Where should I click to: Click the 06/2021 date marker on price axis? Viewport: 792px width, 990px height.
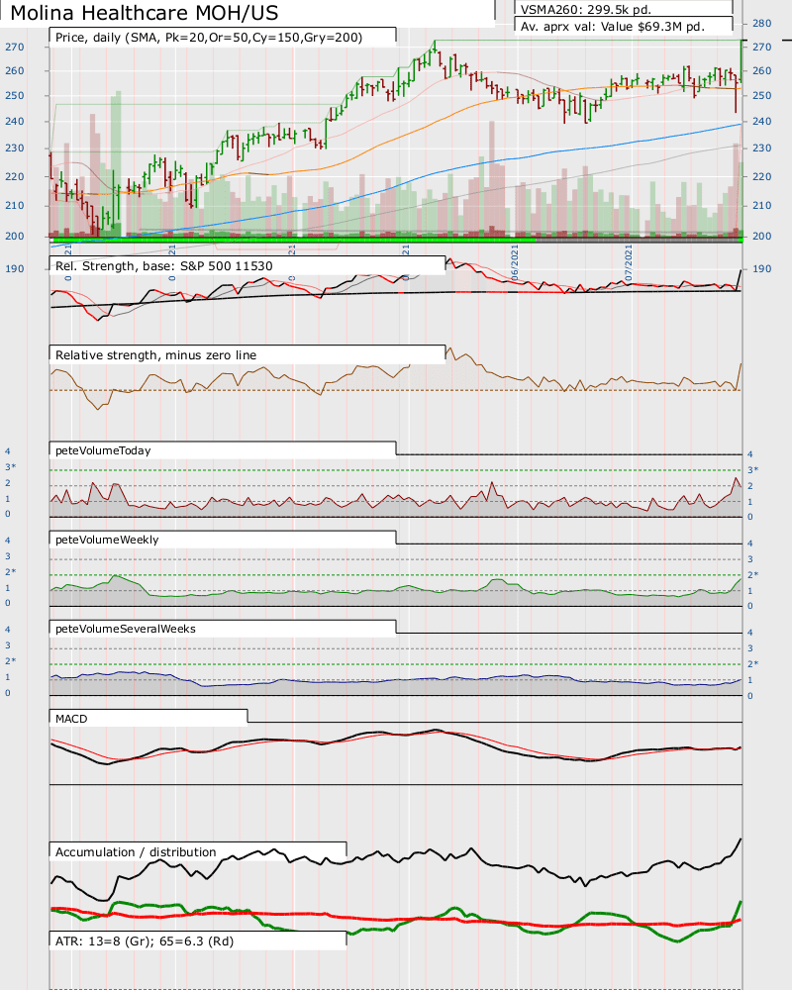[515, 262]
